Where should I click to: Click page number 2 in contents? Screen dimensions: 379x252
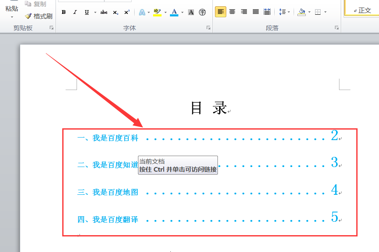click(x=334, y=135)
